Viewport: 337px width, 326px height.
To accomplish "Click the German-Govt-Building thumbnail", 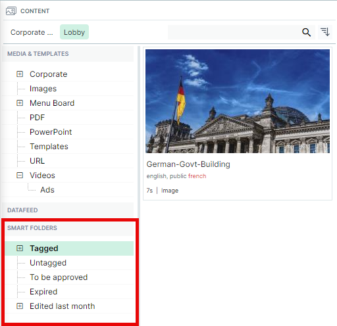I will coord(238,101).
